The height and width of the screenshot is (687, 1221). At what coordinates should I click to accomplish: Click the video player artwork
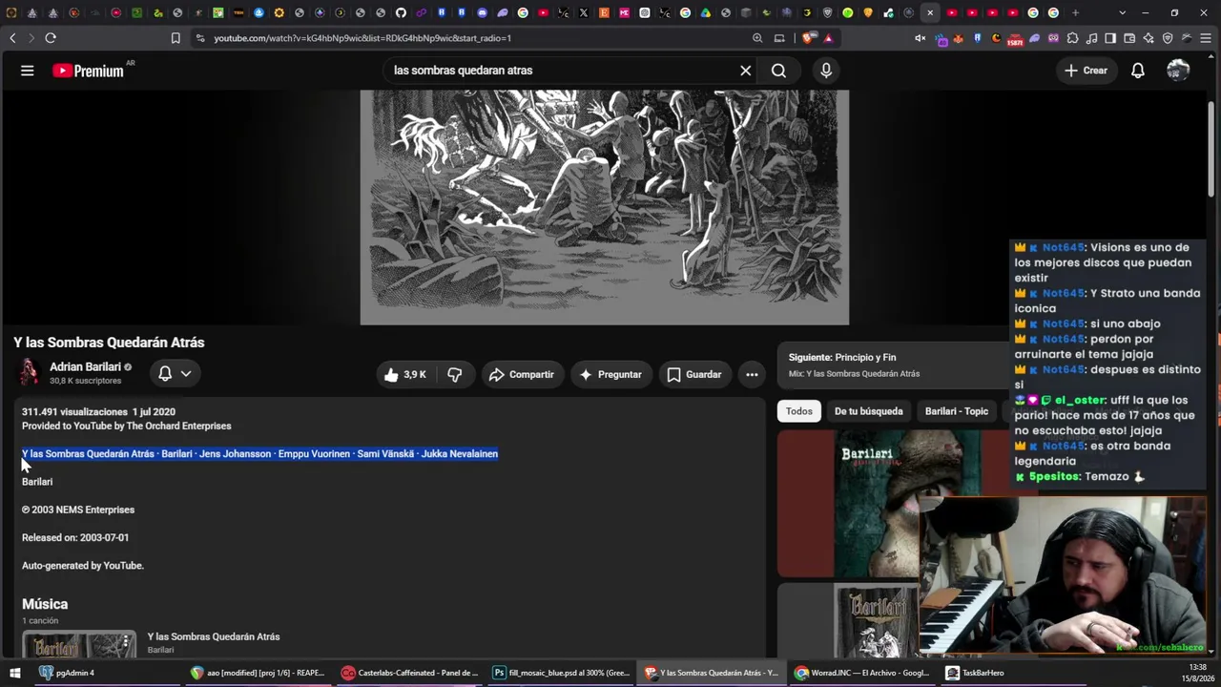tap(605, 207)
